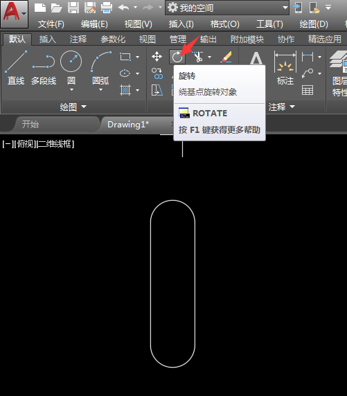Click the Save As icon
The image size is (347, 396).
point(90,8)
